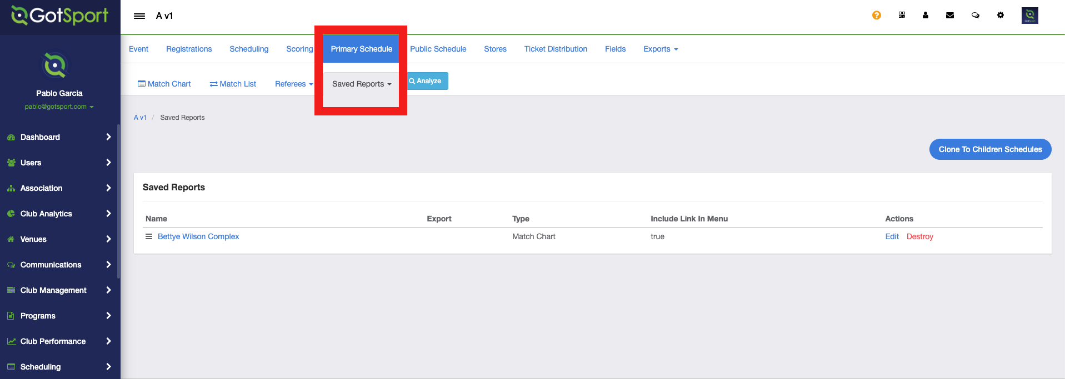
Task: Expand Club Analytics in the sidebar
Action: (59, 214)
